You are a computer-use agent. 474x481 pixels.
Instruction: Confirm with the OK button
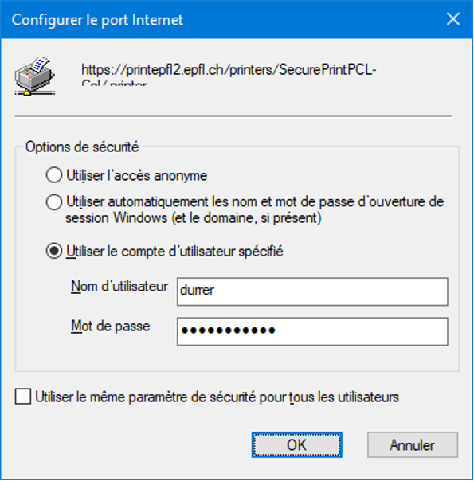tap(296, 445)
